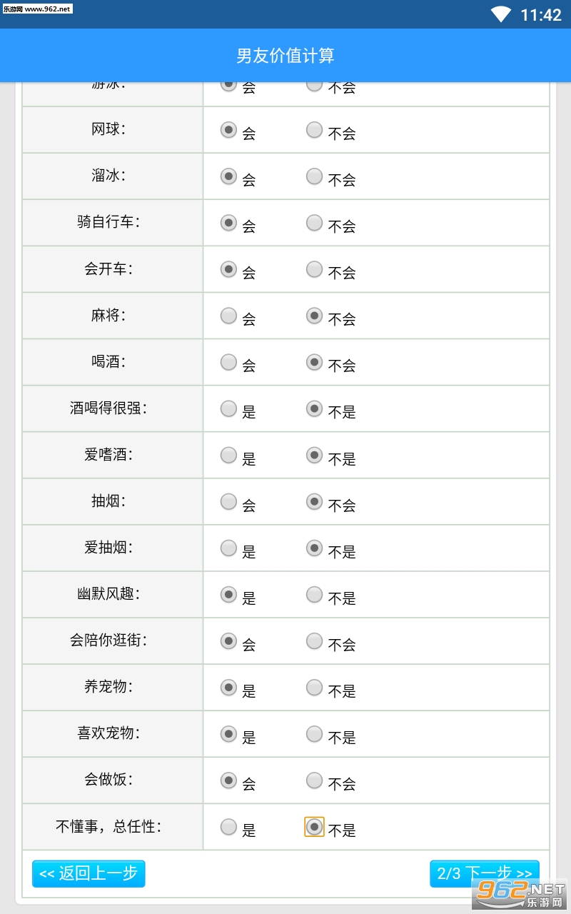Choose 会 for 抽烟
The height and width of the screenshot is (914, 571).
click(228, 501)
